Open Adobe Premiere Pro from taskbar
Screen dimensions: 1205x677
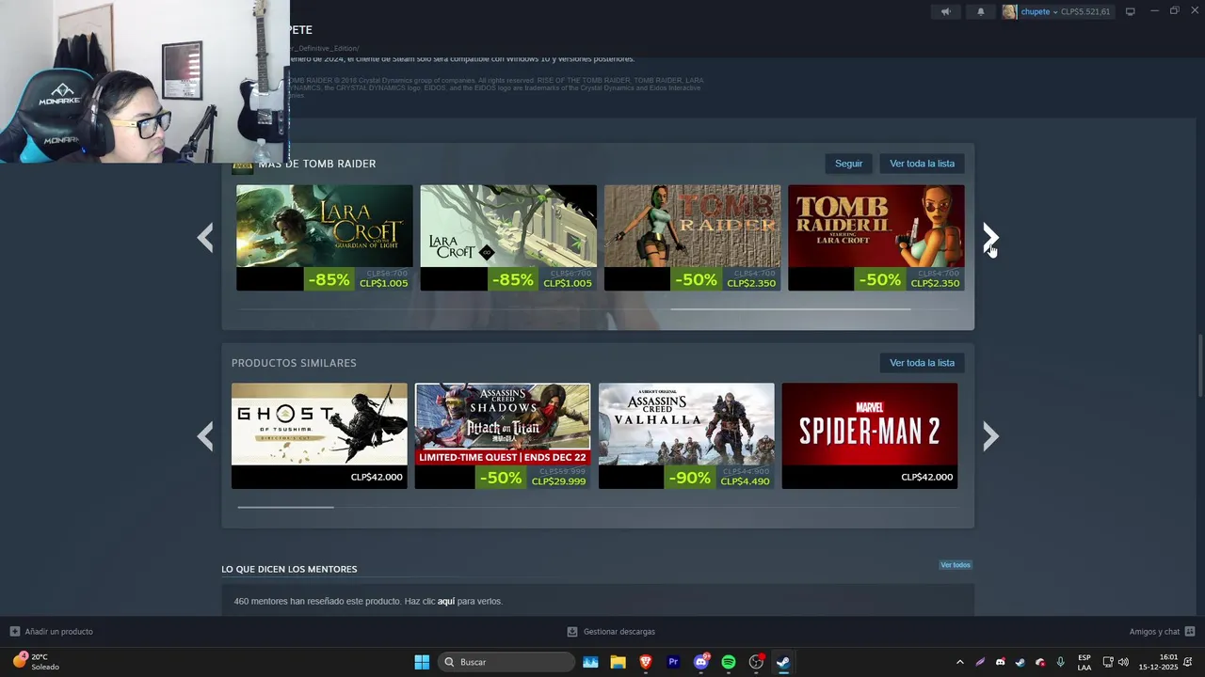pyautogui.click(x=673, y=662)
